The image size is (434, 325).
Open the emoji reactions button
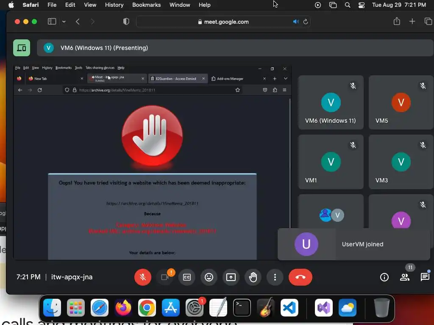[x=209, y=277]
